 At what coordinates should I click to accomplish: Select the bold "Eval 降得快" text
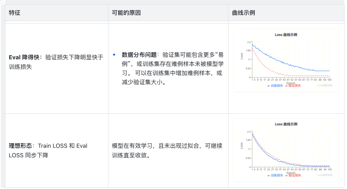[x=24, y=57]
